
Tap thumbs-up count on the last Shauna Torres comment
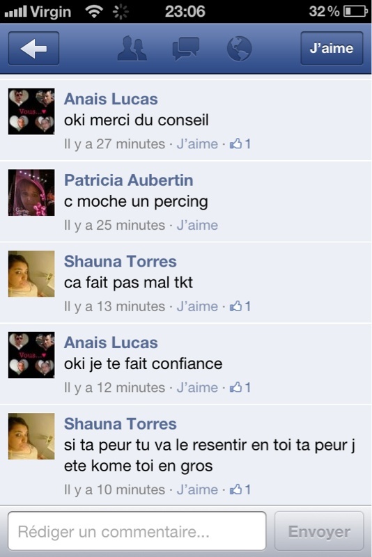click(240, 489)
